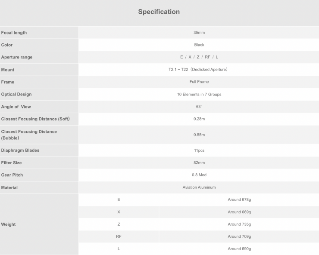
Task: Click the 63° angle of view value
Action: [199, 107]
